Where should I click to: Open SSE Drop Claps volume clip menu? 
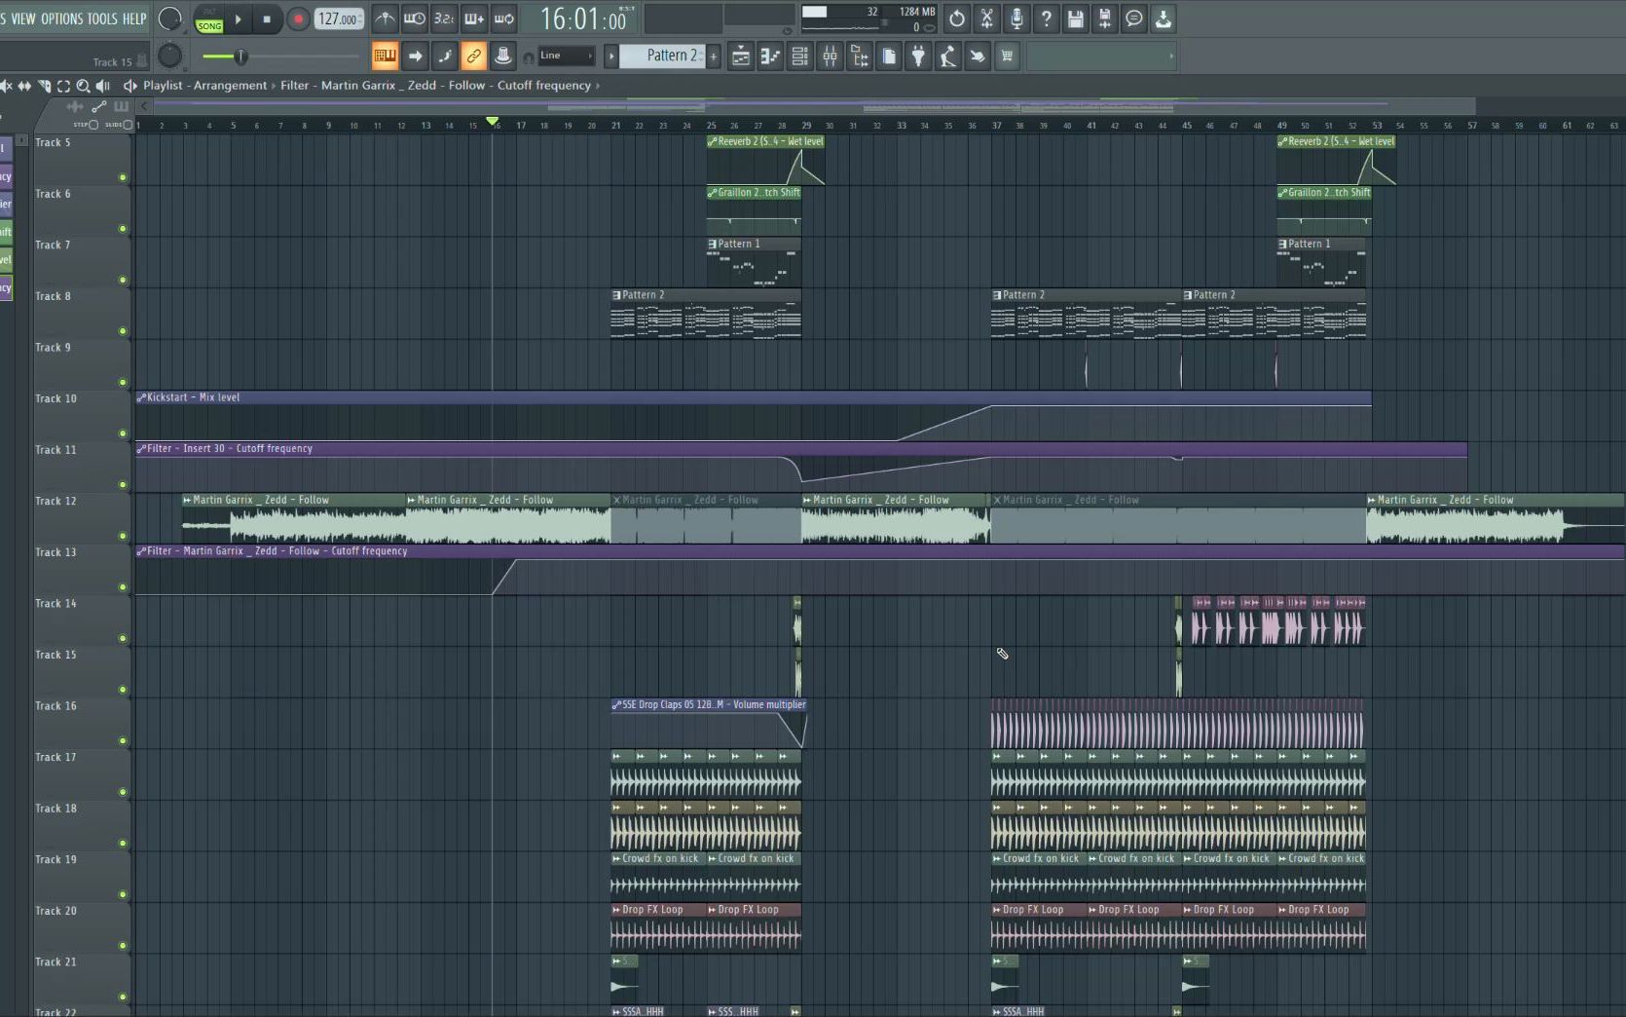pos(616,705)
